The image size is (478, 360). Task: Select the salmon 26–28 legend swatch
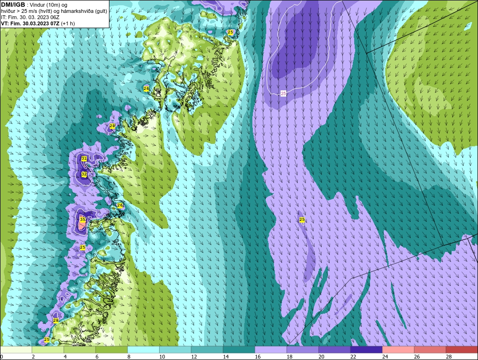[430, 349]
